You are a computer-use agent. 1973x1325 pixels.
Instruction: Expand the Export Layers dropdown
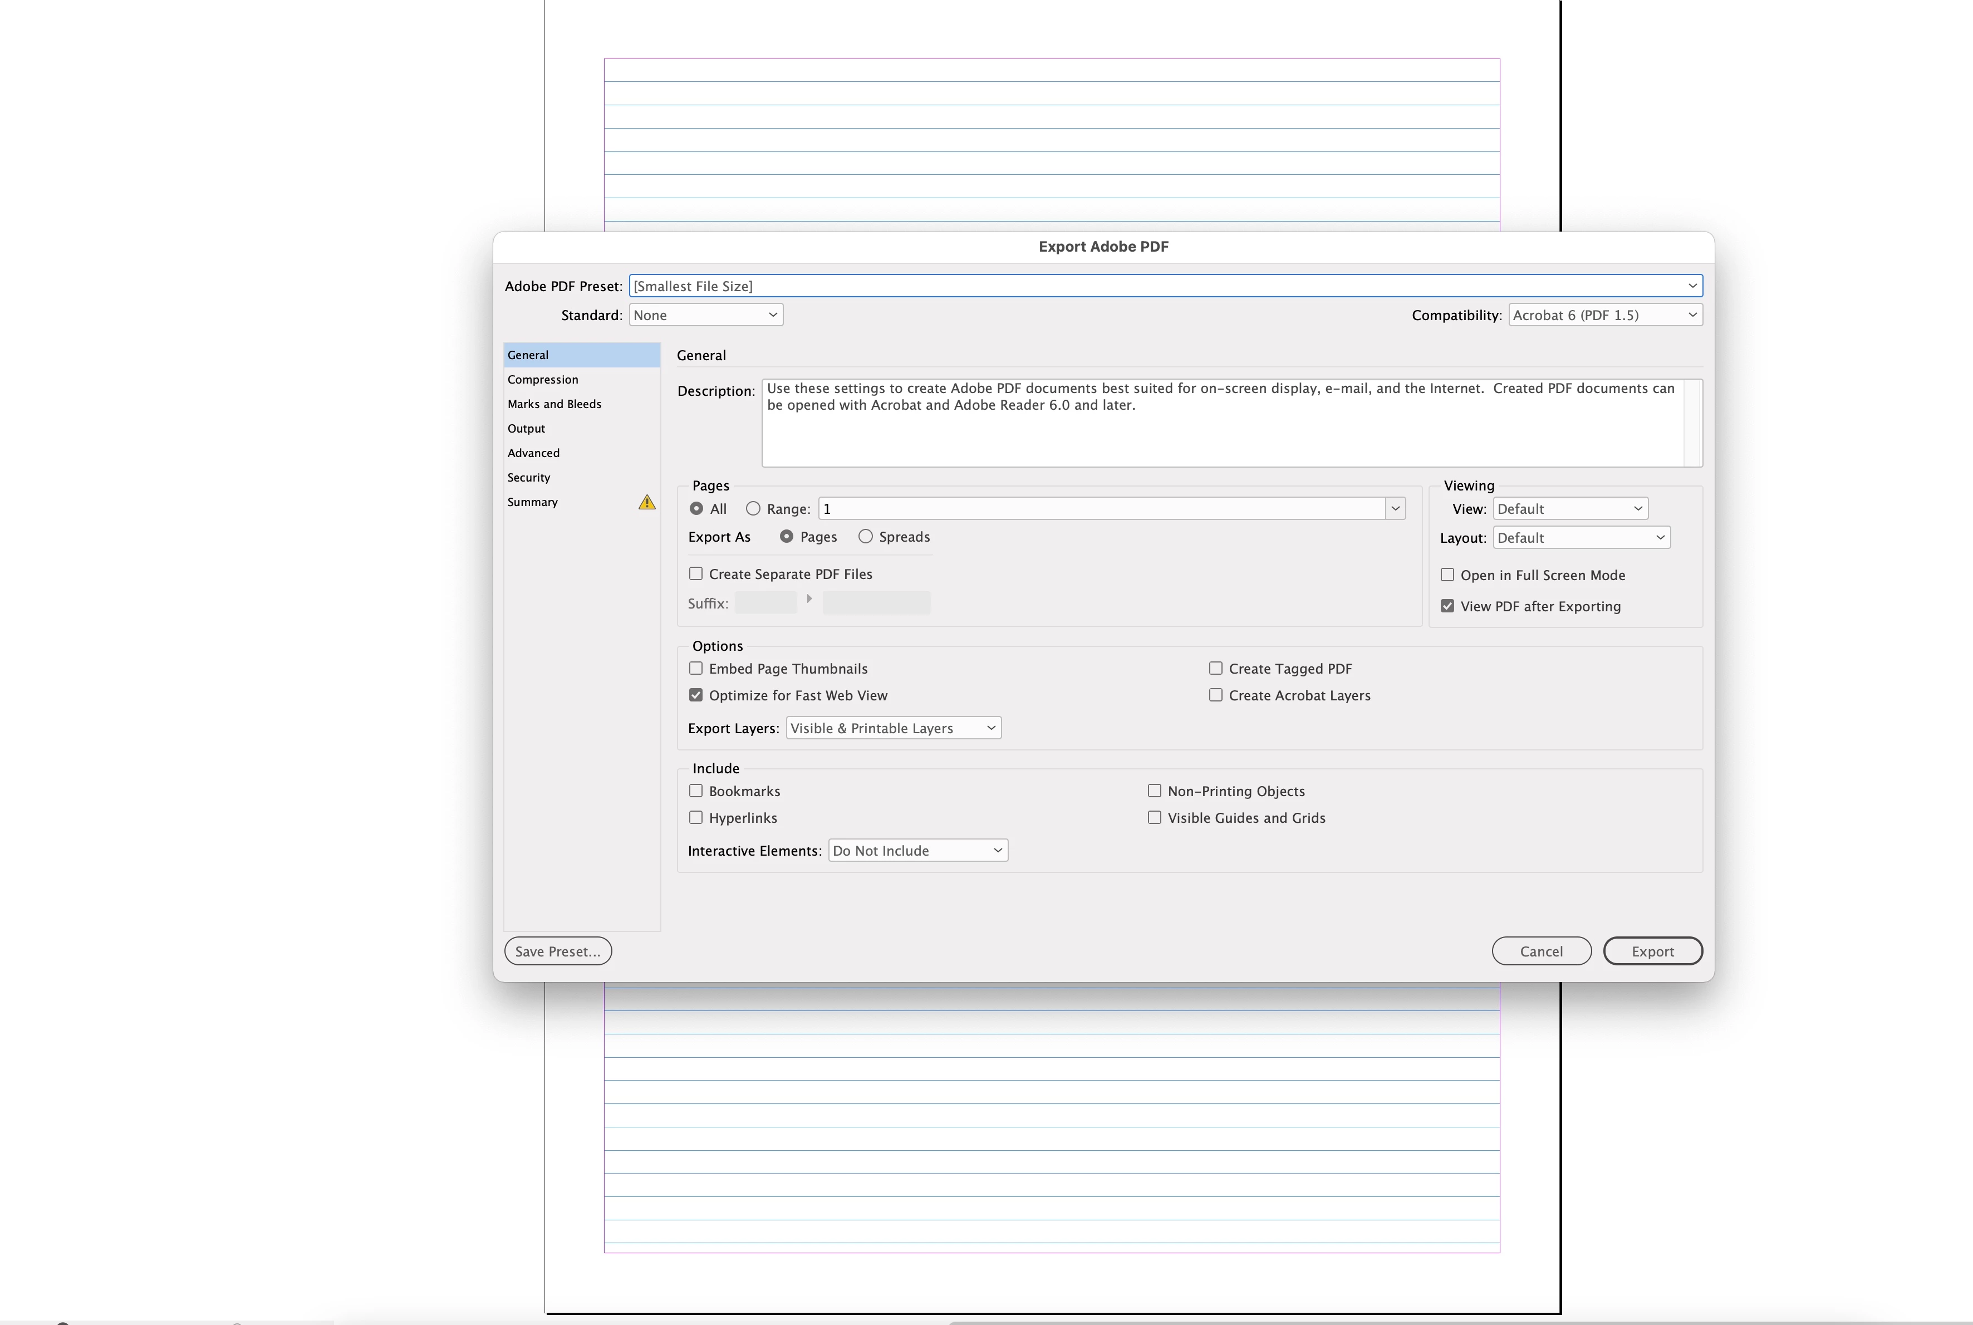point(892,728)
